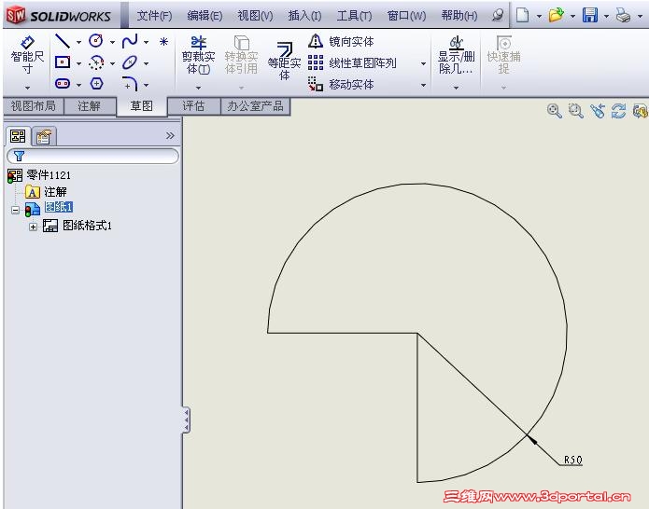Screen dimensions: 649x509
Task: Click the feature tree filter funnel icon
Action: pyautogui.click(x=19, y=156)
